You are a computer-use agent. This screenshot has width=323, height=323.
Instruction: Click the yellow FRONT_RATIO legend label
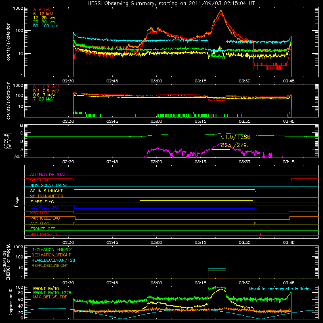[x=46, y=289]
